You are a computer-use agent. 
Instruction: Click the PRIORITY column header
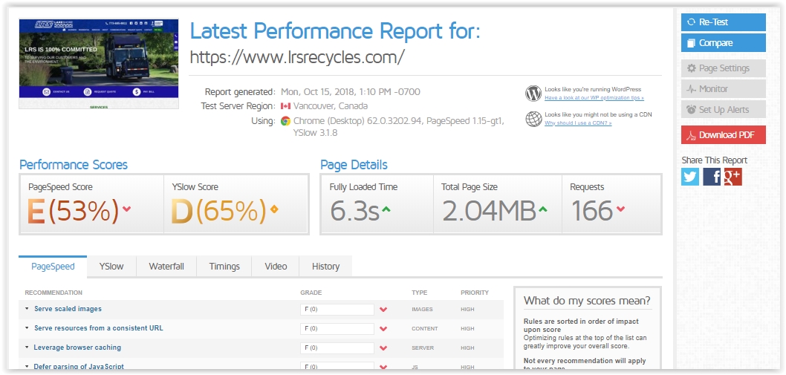click(475, 293)
